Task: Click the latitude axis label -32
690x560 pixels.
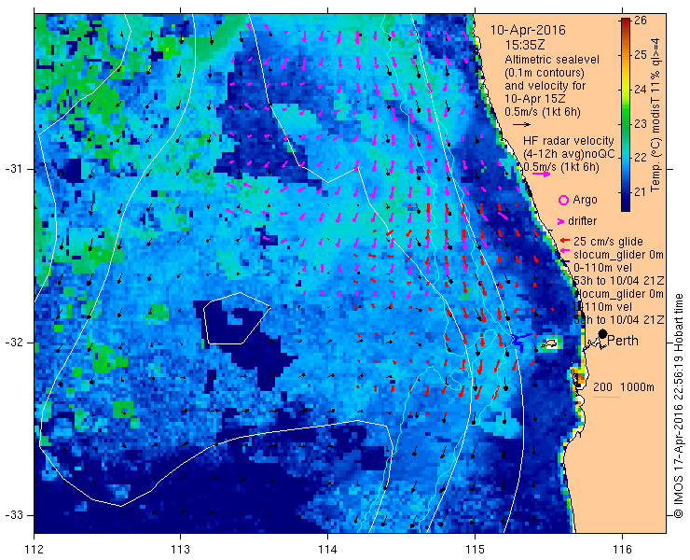Action: [13, 343]
